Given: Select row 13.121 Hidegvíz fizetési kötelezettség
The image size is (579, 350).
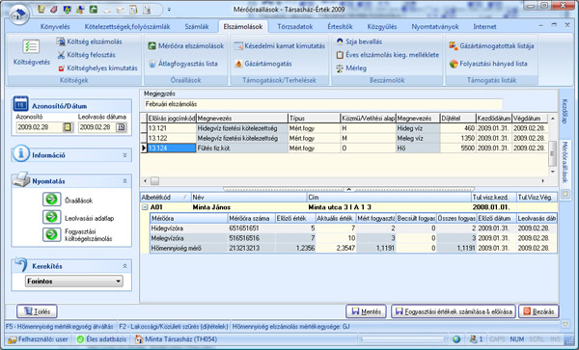Looking at the screenshot, I should pyautogui.click(x=344, y=128).
